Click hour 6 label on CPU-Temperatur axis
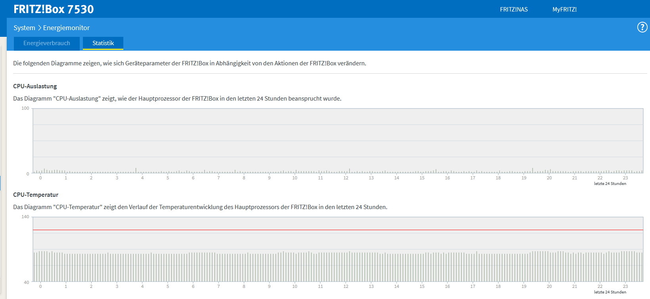 (193, 286)
